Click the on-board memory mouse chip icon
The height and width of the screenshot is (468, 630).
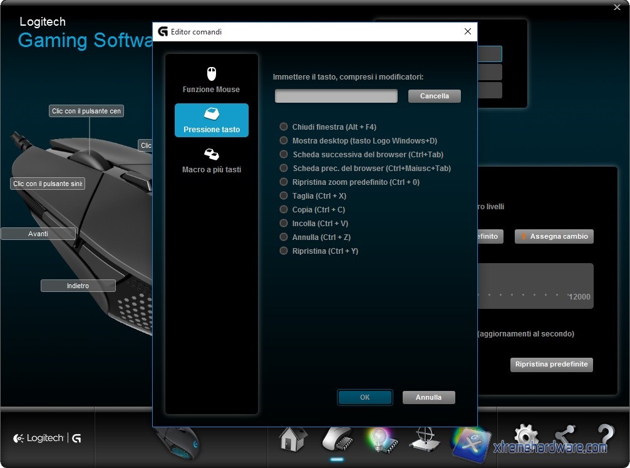pos(337,439)
